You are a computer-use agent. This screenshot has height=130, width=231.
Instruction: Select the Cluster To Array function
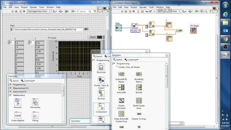click(139, 116)
